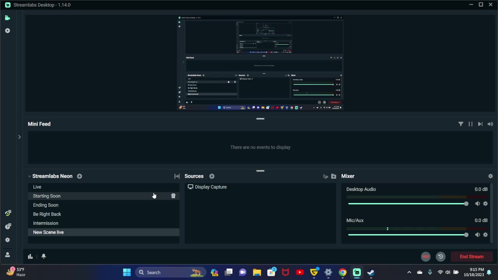Open Mic/Aux source settings gear
Screen dimensions: 498x280
485,235
